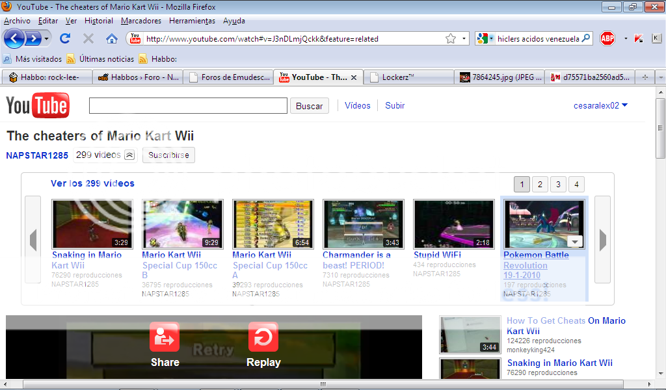Run the search with the magnifier icon
The width and height of the screenshot is (666, 390).
pos(586,38)
